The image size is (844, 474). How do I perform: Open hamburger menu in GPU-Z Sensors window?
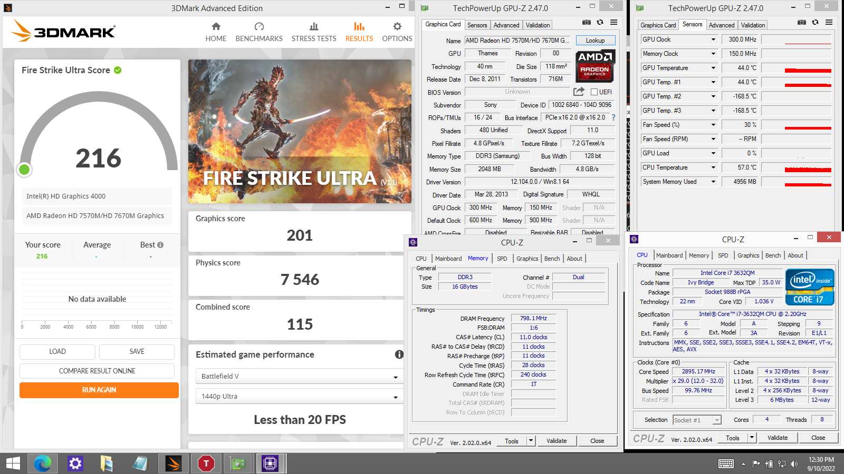(829, 23)
